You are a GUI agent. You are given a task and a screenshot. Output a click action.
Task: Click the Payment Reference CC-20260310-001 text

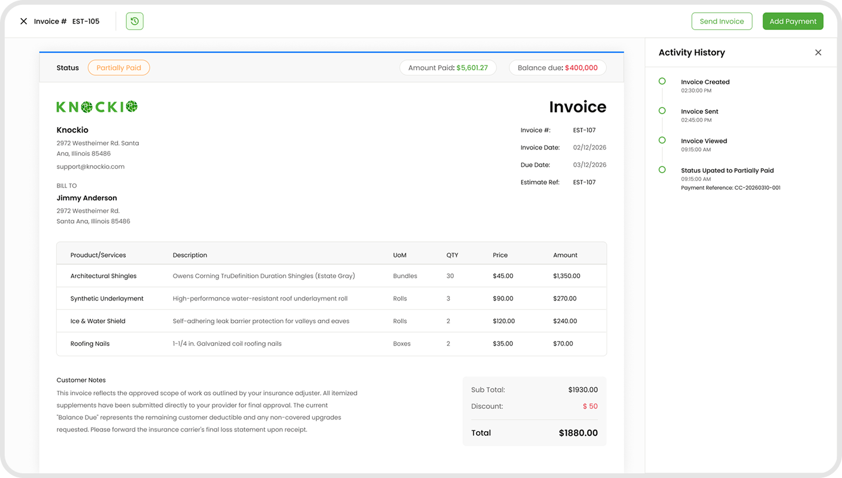(731, 188)
